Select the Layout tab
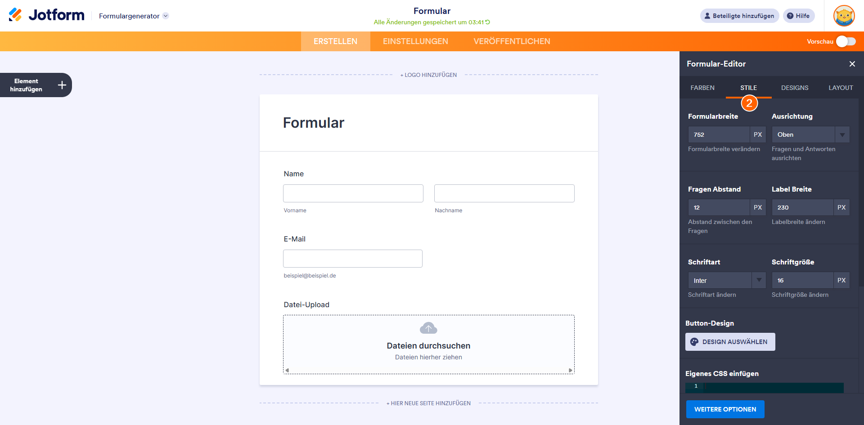The height and width of the screenshot is (425, 864). tap(841, 88)
